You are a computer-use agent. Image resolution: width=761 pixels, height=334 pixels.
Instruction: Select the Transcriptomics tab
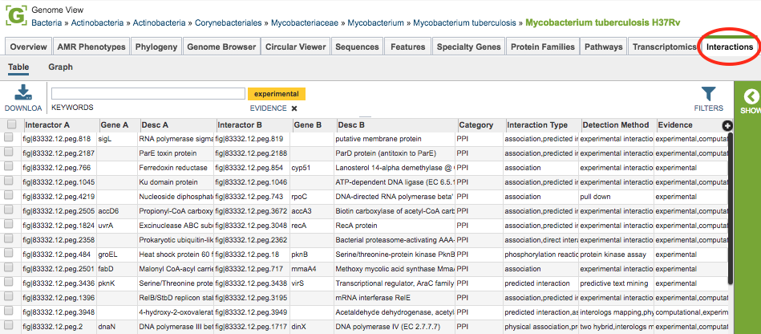point(664,47)
